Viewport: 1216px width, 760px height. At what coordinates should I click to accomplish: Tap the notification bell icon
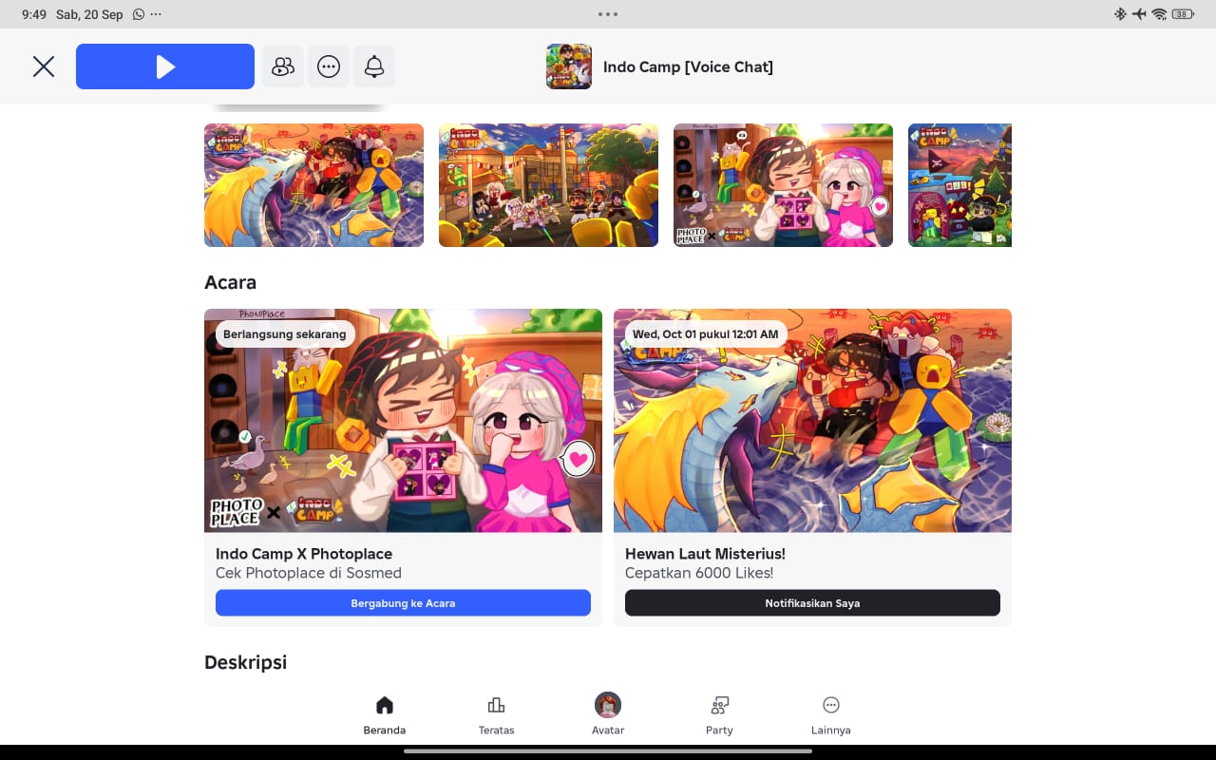point(374,66)
